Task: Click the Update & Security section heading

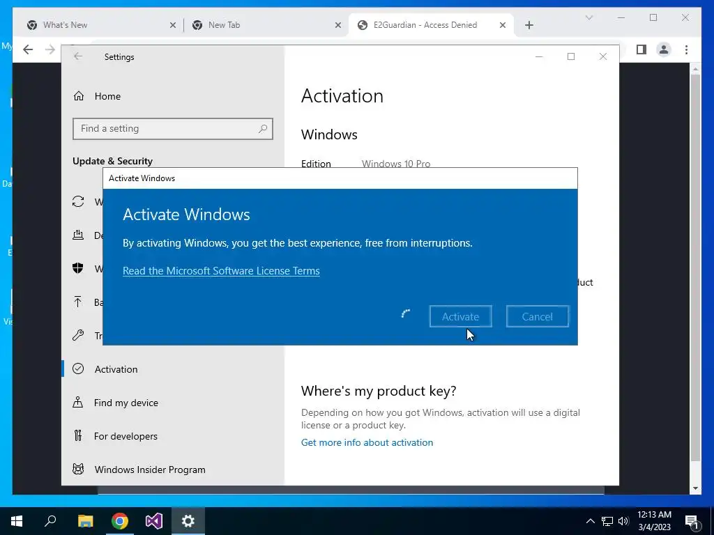Action: pos(112,161)
